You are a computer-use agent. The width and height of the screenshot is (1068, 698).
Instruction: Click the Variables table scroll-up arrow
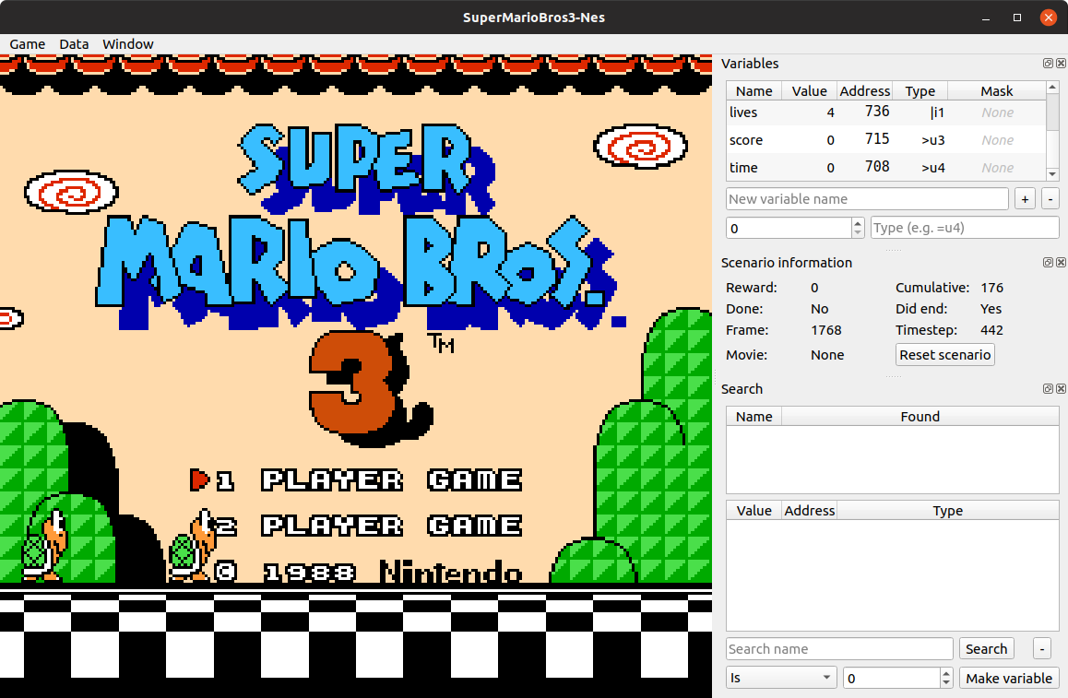(1052, 88)
